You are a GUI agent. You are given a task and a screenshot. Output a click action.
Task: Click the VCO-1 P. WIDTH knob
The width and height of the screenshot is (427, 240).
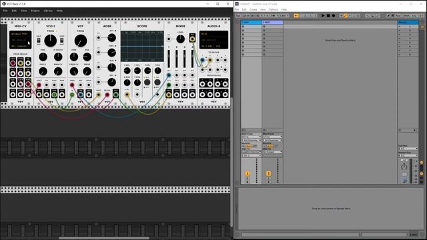(x=58, y=57)
